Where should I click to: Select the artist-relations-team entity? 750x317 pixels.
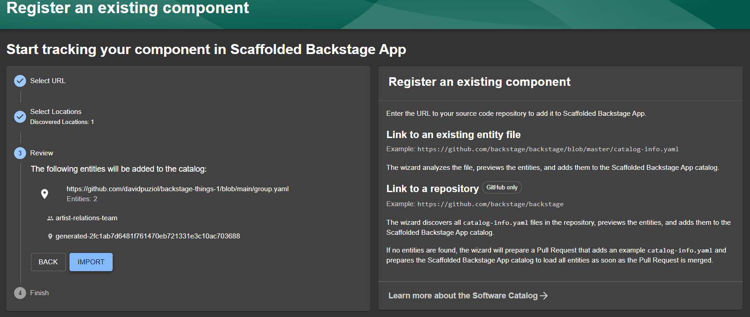tap(86, 218)
